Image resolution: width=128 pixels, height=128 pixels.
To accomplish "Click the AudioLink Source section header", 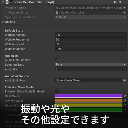I will [17, 76].
